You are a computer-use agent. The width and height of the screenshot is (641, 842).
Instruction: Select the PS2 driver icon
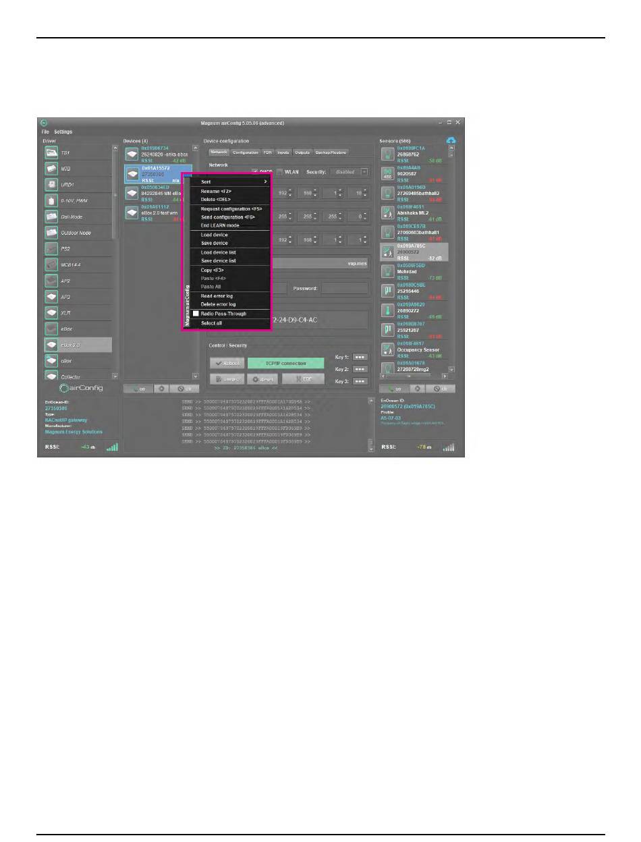tap(52, 249)
